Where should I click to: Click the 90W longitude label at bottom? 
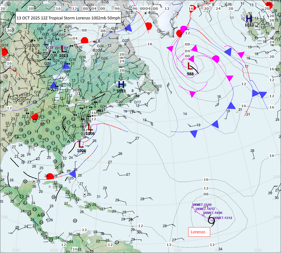click(x=16, y=250)
